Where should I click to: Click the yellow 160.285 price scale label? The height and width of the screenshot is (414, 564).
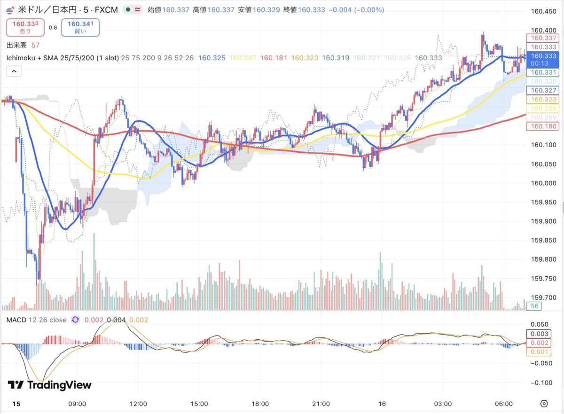(542, 109)
